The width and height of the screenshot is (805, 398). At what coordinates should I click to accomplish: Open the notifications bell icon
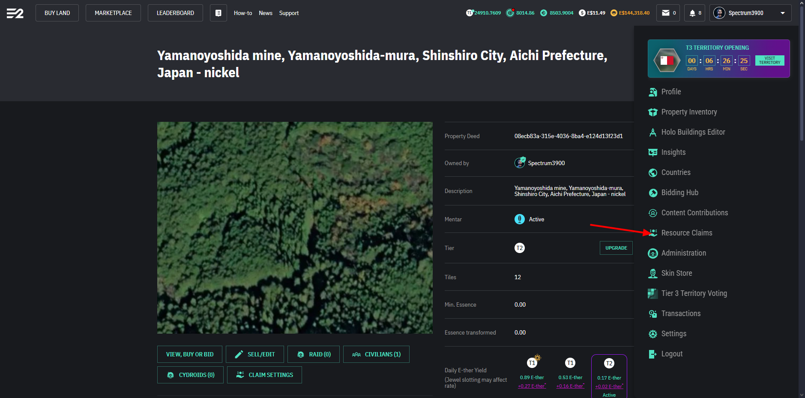[x=692, y=13]
